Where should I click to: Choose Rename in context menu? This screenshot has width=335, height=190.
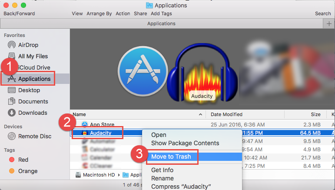[163, 178]
